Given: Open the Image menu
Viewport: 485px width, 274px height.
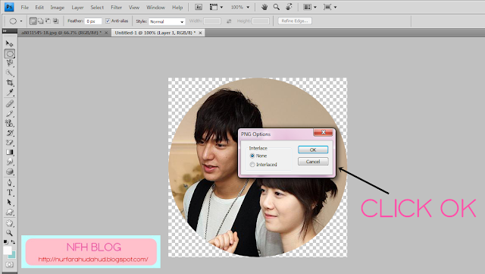Looking at the screenshot, I should pyautogui.click(x=58, y=7).
